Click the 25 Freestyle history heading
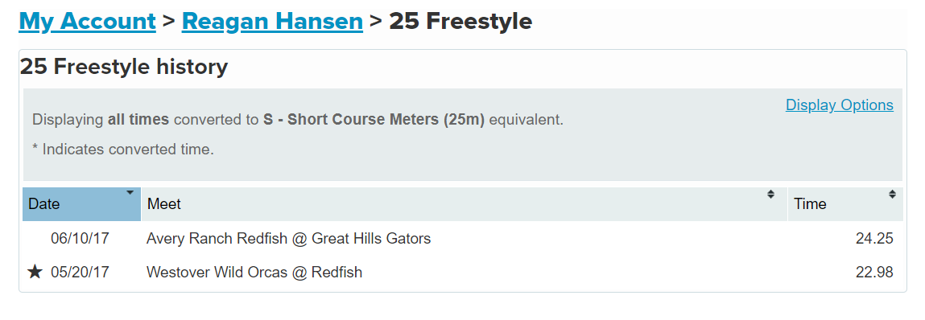This screenshot has height=320, width=925. (x=124, y=67)
